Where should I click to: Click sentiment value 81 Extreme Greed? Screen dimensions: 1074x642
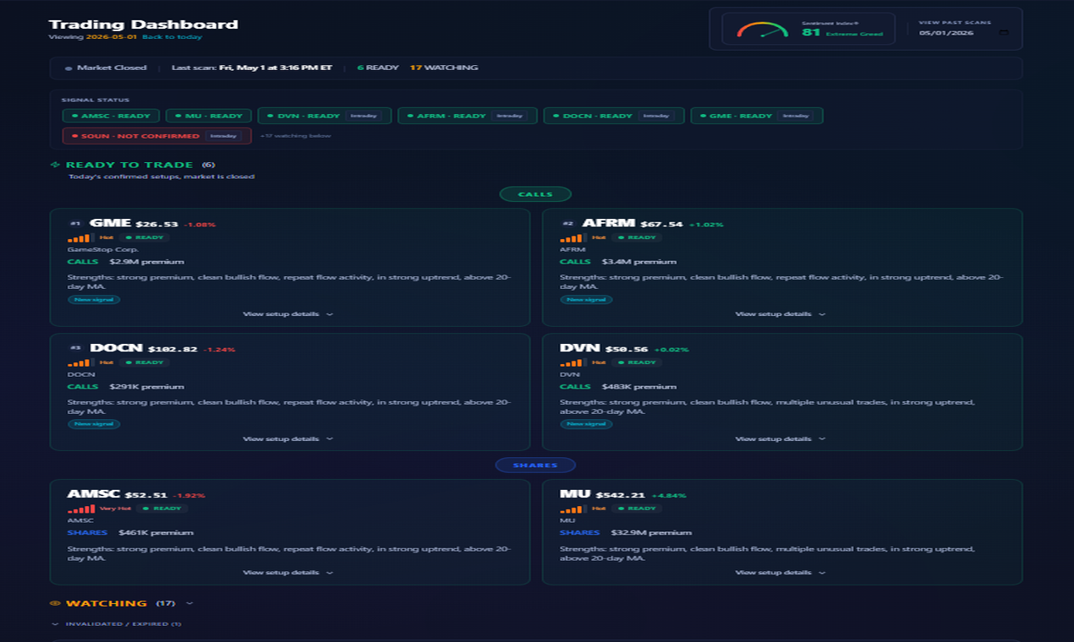842,33
